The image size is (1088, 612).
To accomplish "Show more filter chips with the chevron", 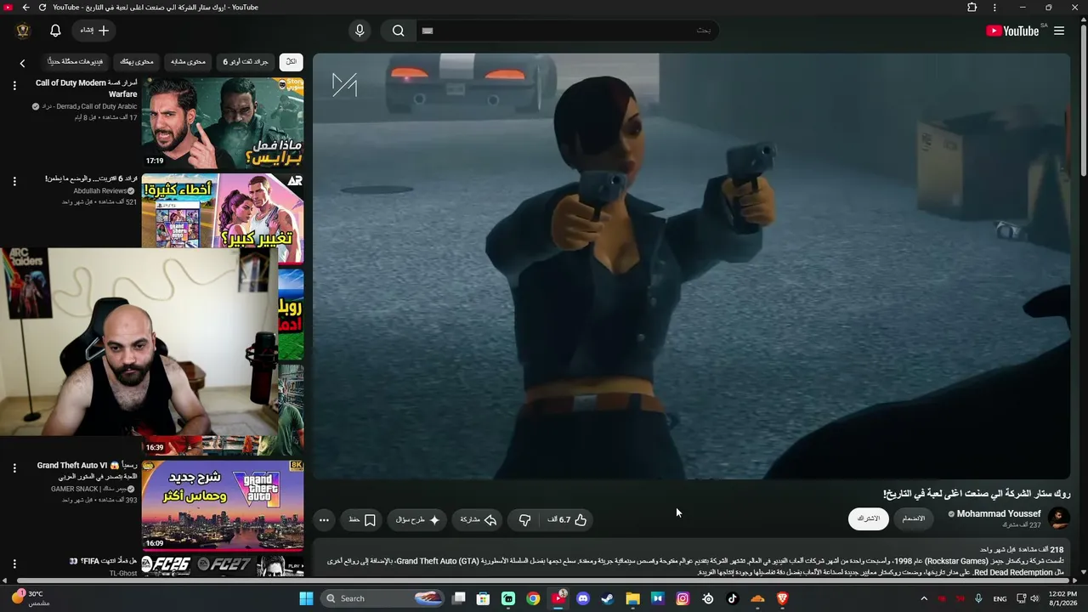I will tap(23, 63).
